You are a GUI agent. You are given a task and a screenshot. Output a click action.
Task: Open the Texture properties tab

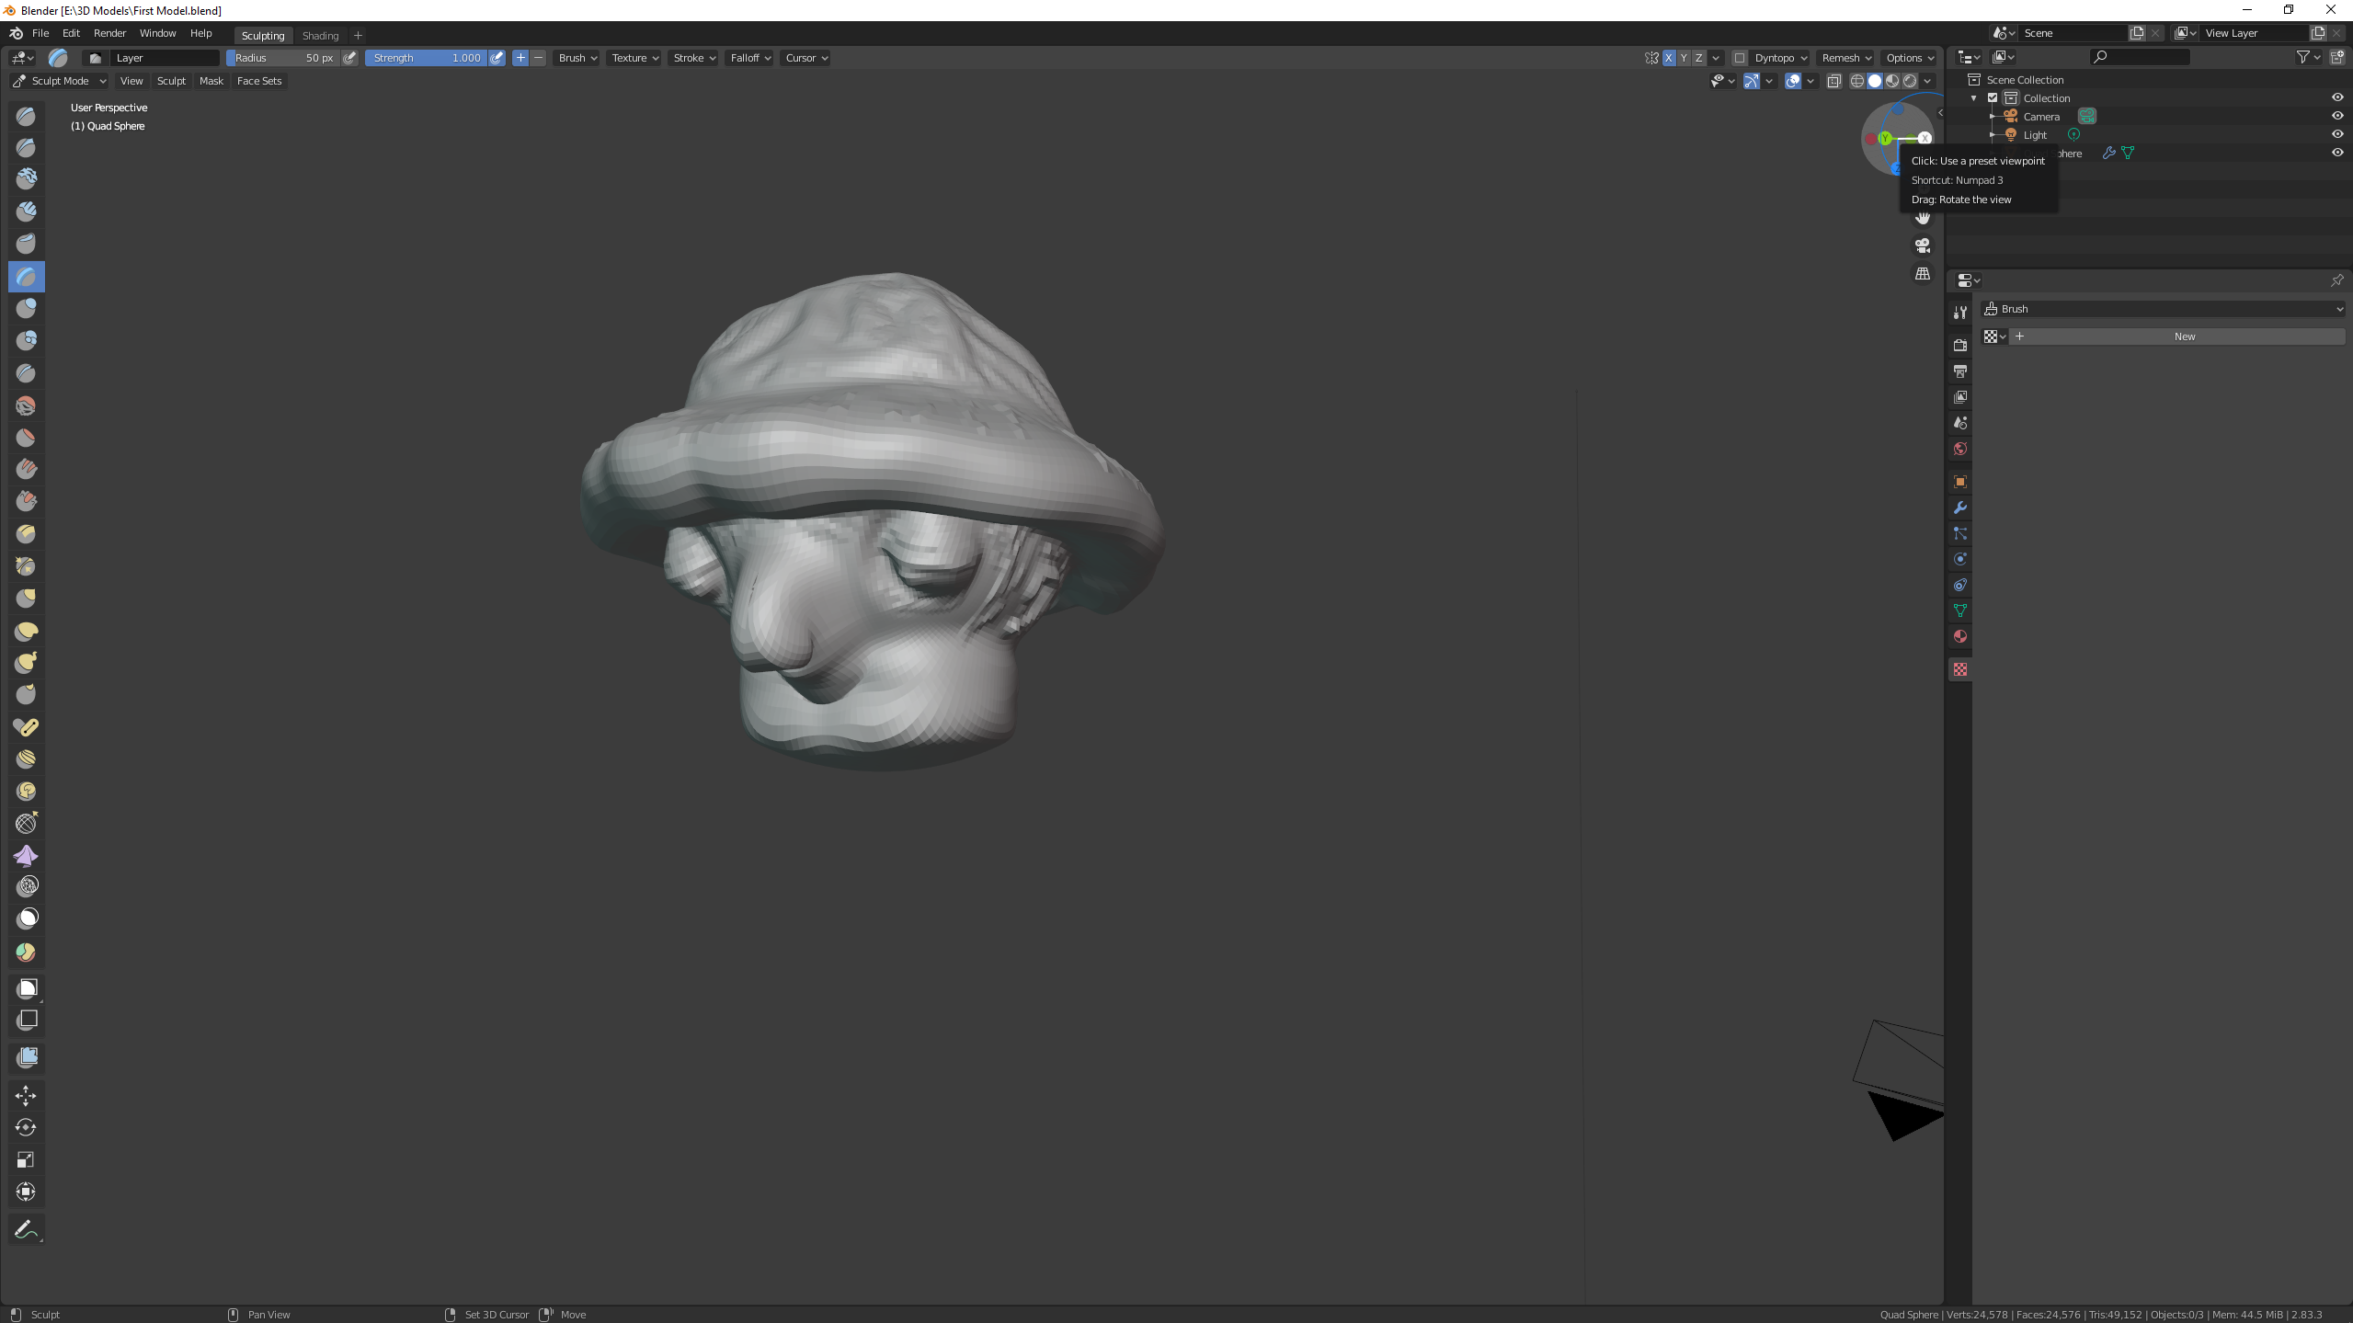[x=1959, y=669]
